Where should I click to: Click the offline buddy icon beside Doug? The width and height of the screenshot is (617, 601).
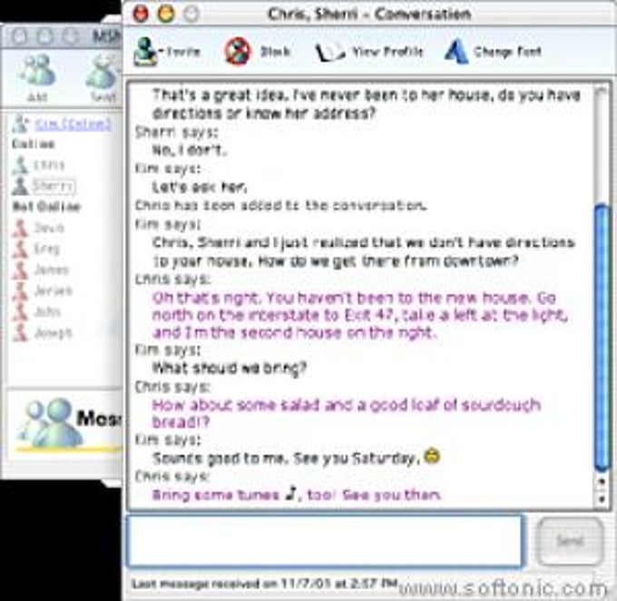(x=20, y=228)
